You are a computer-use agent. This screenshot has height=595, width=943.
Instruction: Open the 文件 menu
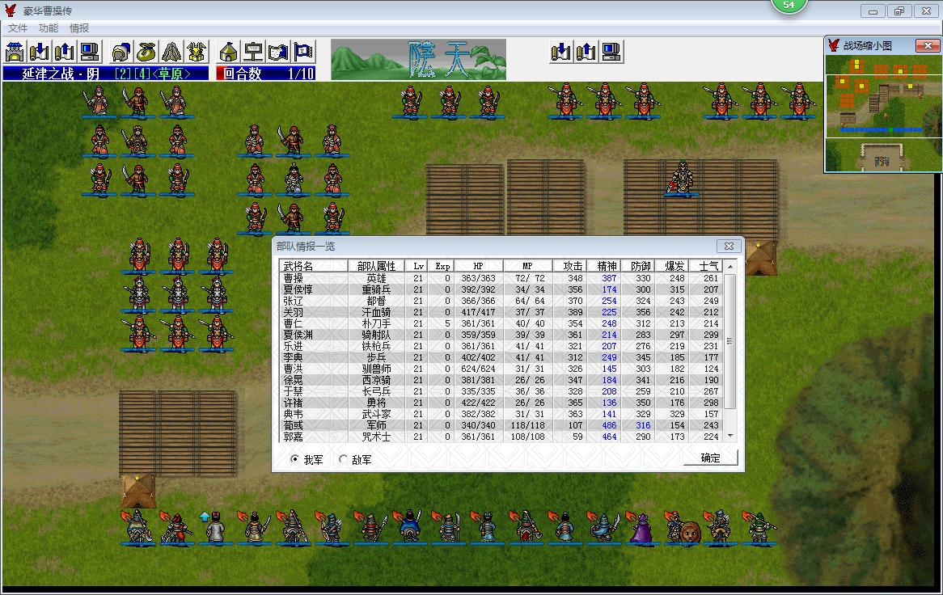coord(18,27)
